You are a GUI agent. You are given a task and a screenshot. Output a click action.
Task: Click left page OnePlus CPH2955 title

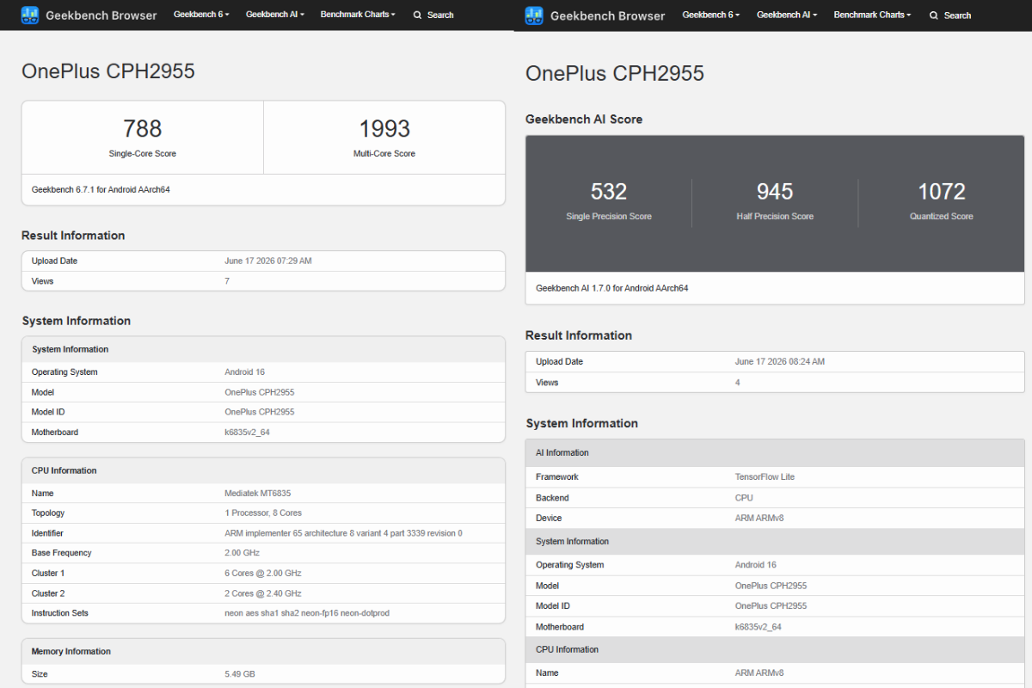click(108, 71)
